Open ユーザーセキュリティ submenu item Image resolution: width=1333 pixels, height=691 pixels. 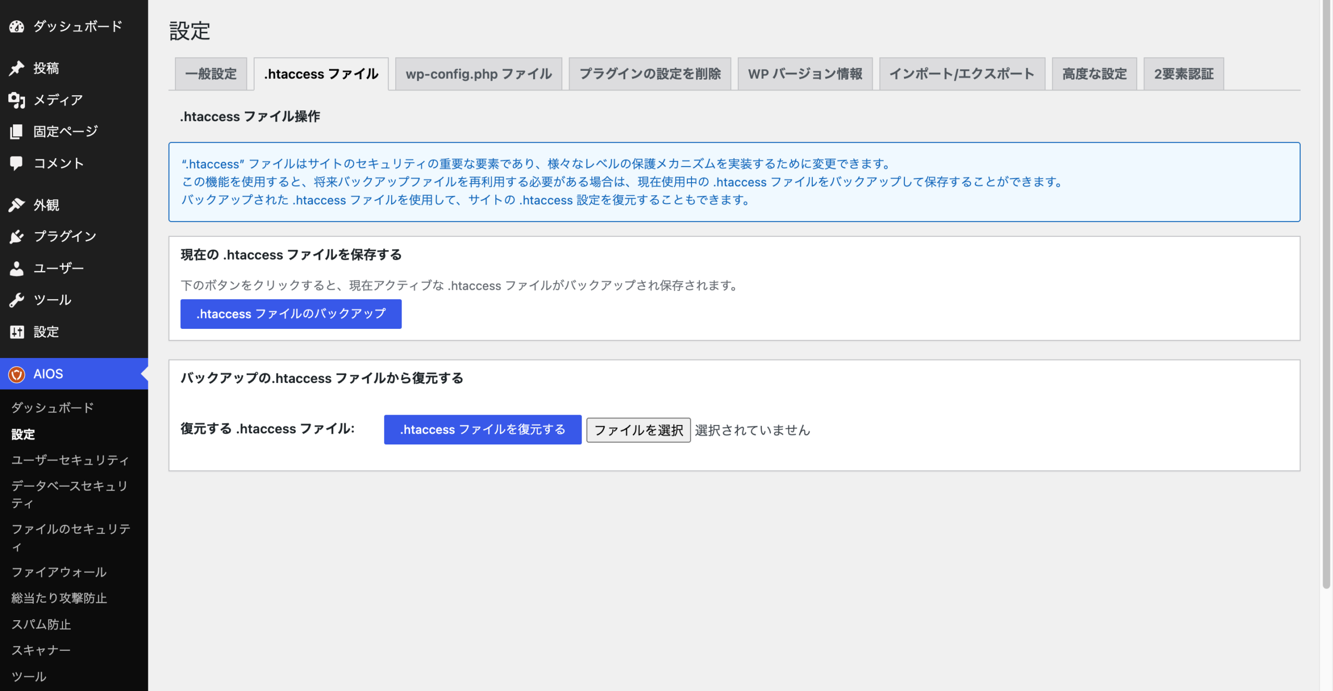[x=70, y=460]
